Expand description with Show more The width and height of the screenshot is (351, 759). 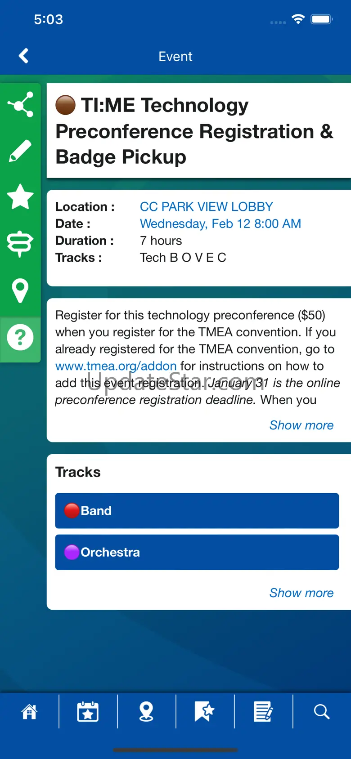point(301,425)
